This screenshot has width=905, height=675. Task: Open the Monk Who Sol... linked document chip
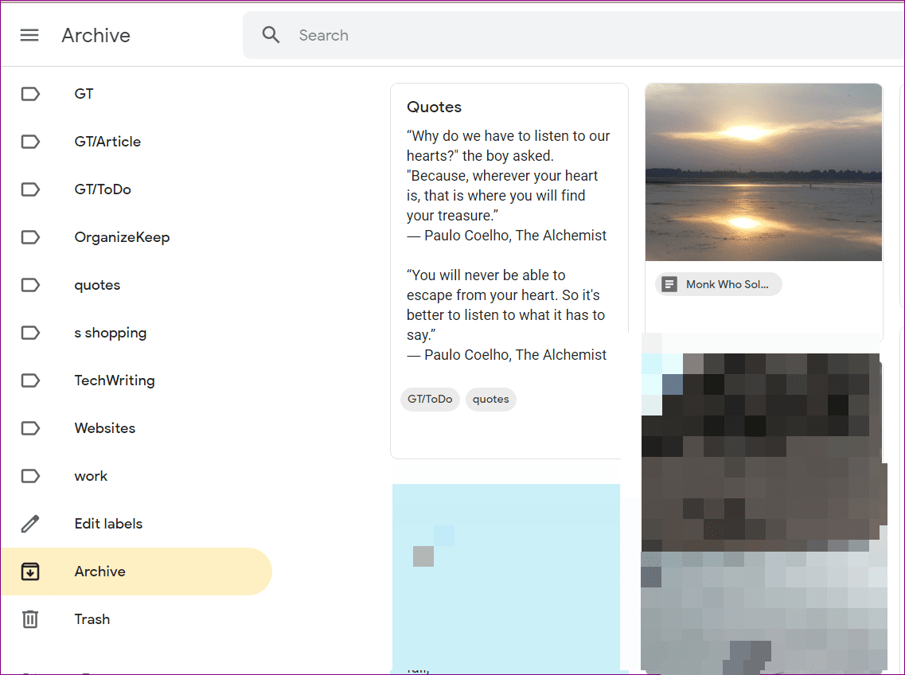(x=719, y=284)
